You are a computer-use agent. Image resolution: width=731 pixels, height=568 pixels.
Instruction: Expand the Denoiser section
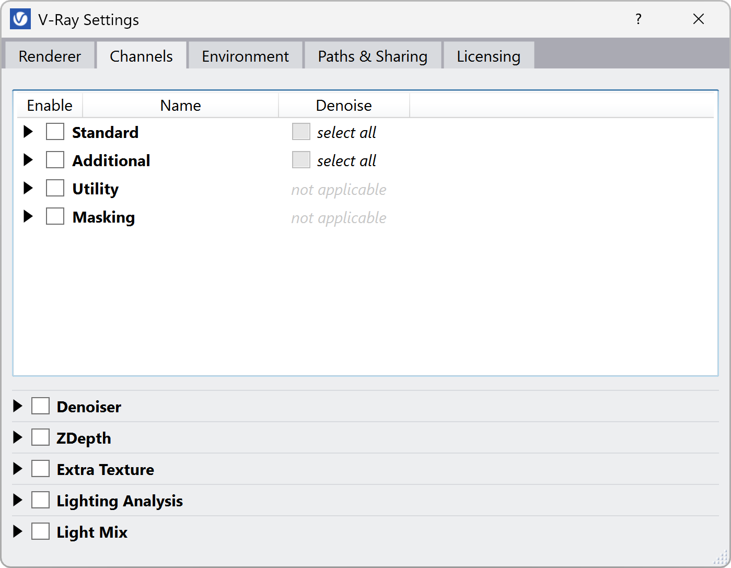tap(18, 406)
